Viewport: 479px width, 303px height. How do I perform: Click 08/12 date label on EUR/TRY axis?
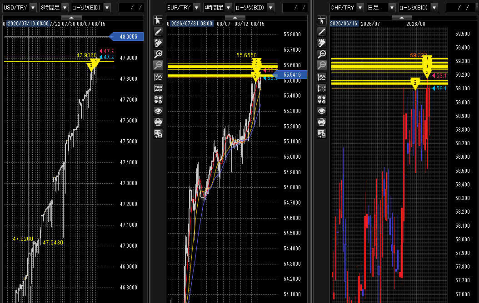[241, 24]
